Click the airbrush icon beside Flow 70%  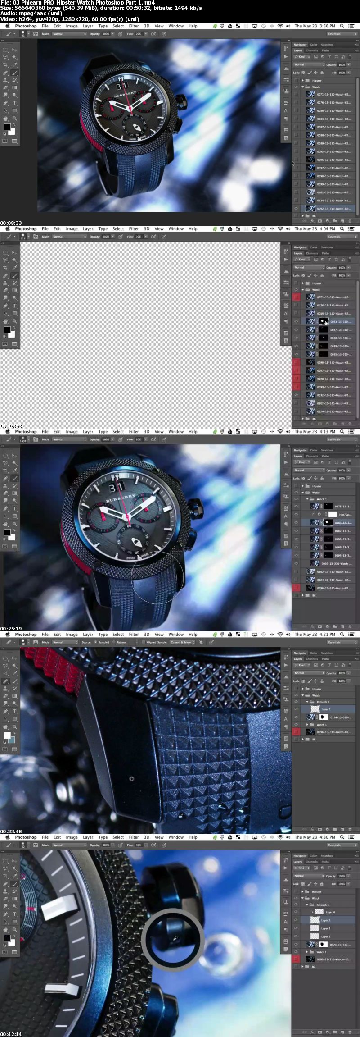click(154, 34)
